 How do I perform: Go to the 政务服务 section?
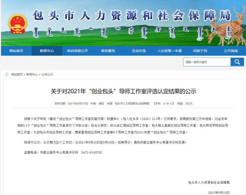(108, 51)
